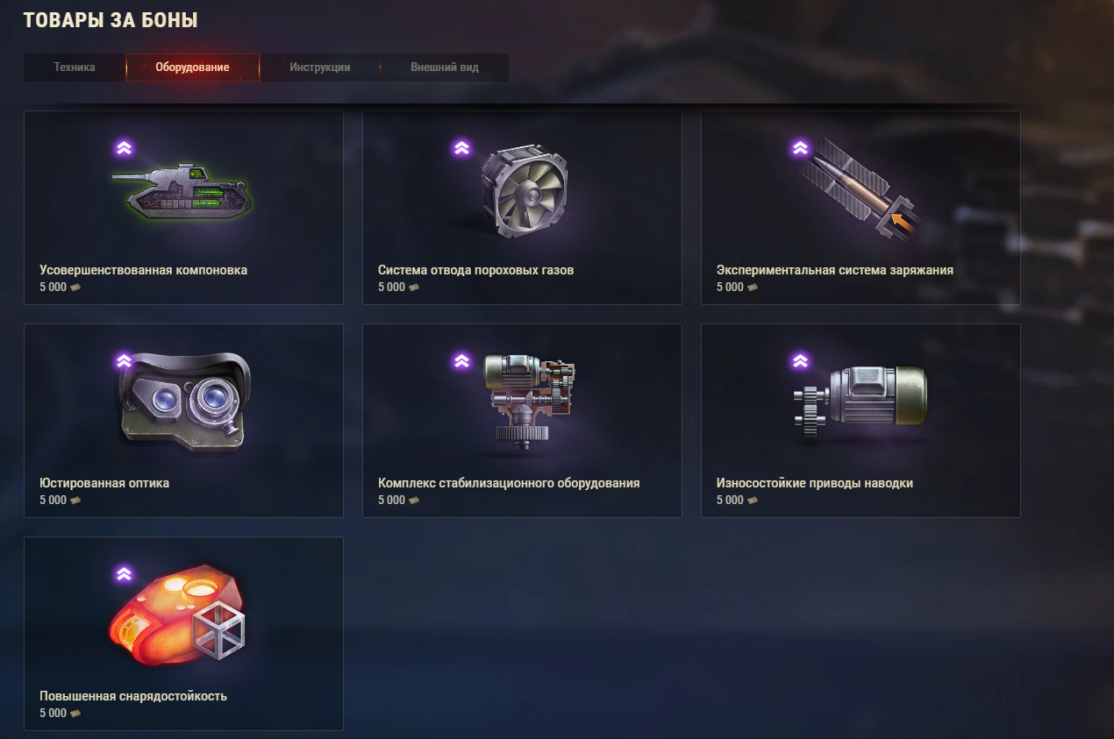Click the Юстированная оптика title
Screen dimensions: 1114x739
[x=104, y=483]
